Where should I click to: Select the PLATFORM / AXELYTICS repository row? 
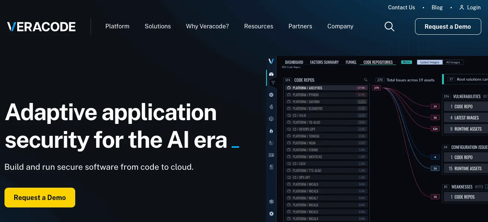(326, 88)
